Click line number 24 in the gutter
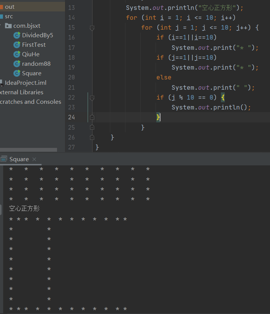The height and width of the screenshot is (314, 270). coord(71,117)
